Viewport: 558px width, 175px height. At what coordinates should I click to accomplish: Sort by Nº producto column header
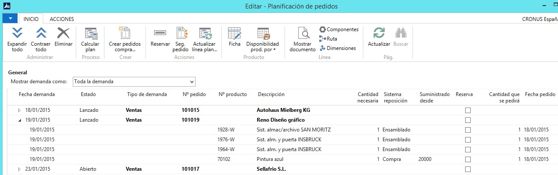tap(233, 94)
